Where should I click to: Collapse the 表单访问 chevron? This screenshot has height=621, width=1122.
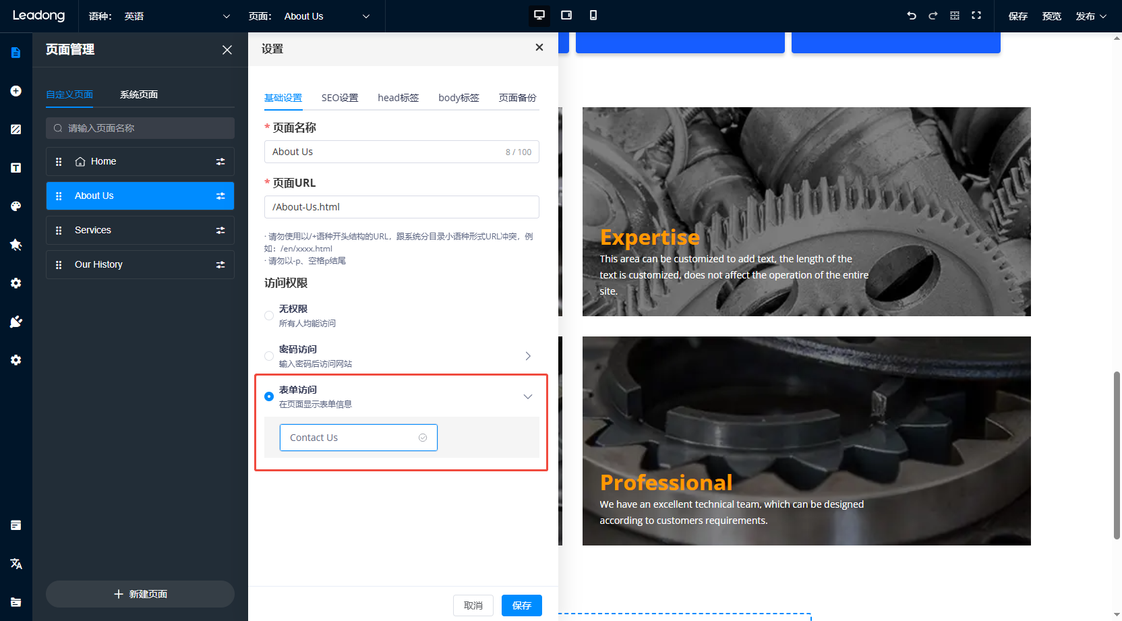coord(528,396)
